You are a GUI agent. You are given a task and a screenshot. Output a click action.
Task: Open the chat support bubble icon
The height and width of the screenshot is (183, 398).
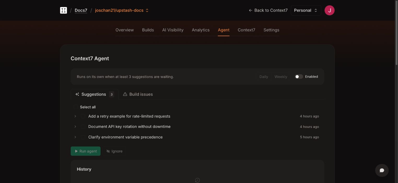pos(382,171)
